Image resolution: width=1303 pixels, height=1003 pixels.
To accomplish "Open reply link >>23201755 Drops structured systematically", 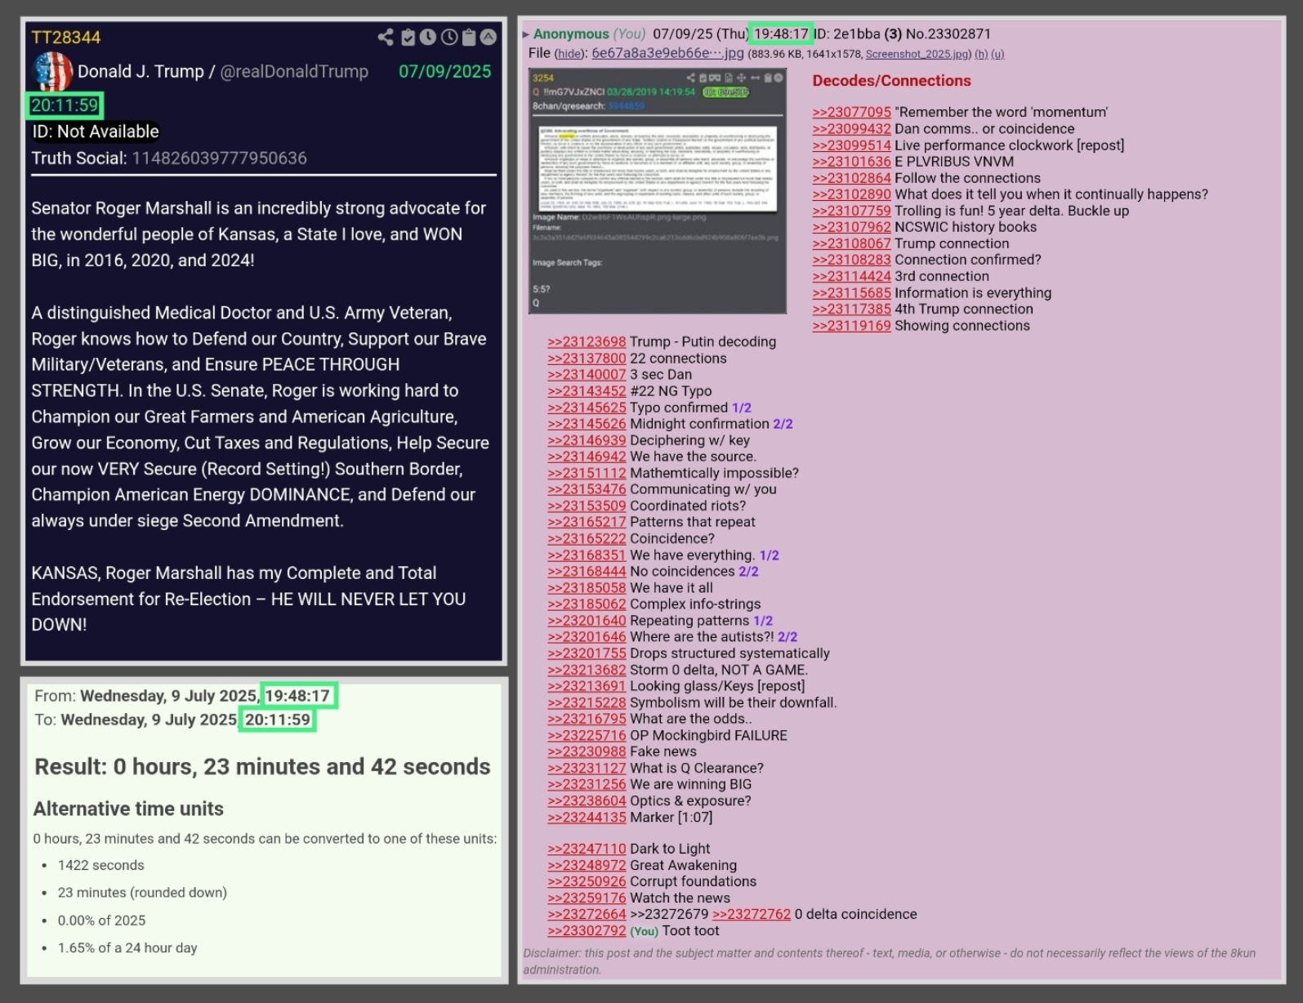I will click(x=587, y=653).
